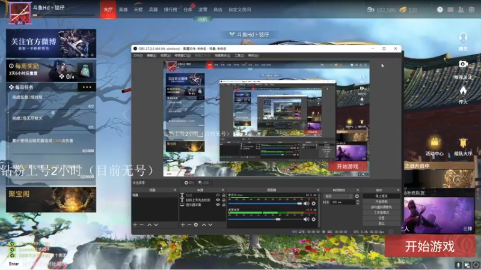The width and height of the screenshot is (481, 270).
Task: Open game settings gear in top-right header
Action: point(471,10)
